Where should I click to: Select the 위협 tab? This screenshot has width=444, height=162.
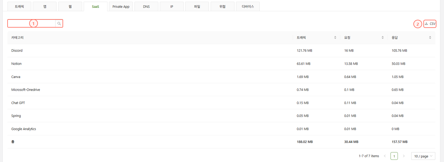222,6
